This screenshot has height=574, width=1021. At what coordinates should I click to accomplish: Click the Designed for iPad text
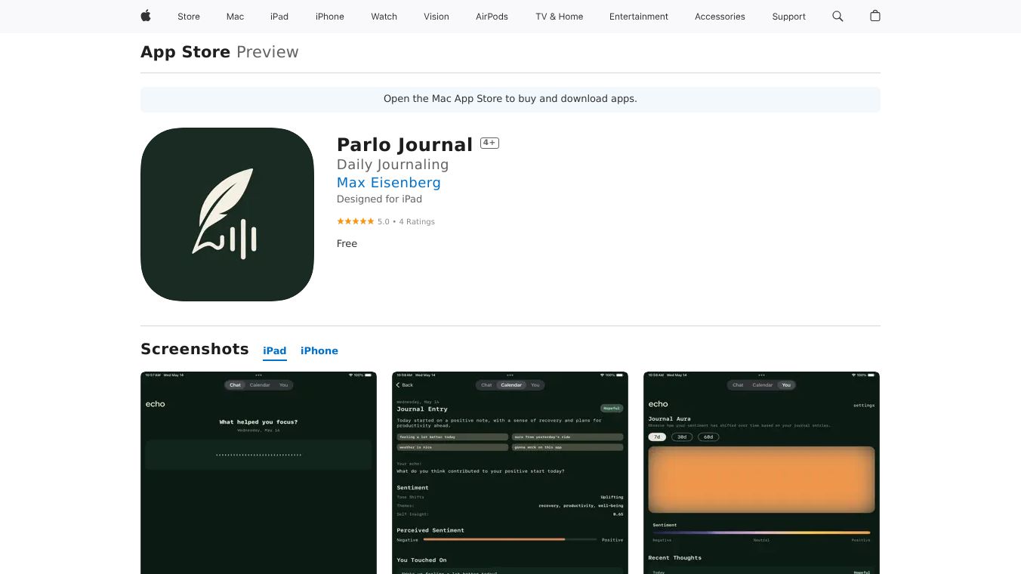click(379, 199)
